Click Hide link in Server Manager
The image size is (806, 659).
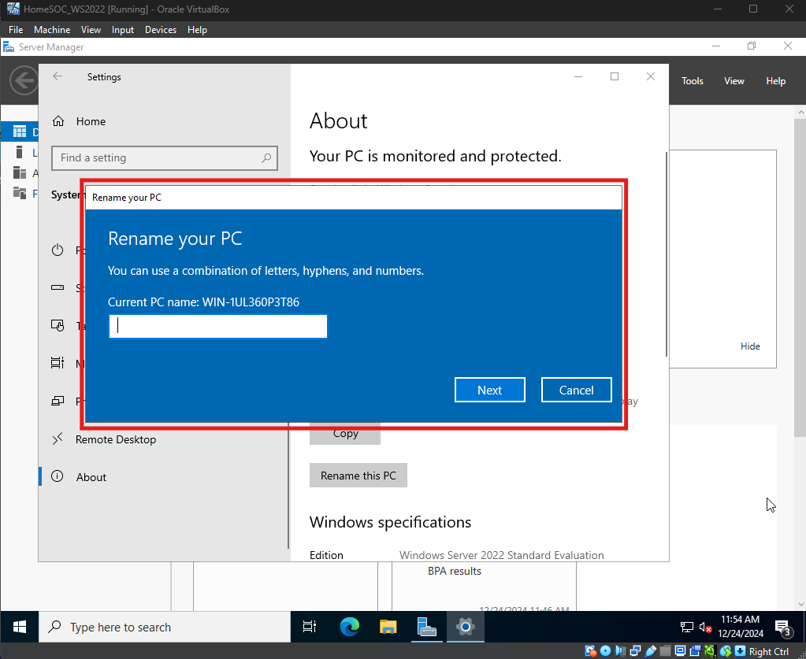750,346
